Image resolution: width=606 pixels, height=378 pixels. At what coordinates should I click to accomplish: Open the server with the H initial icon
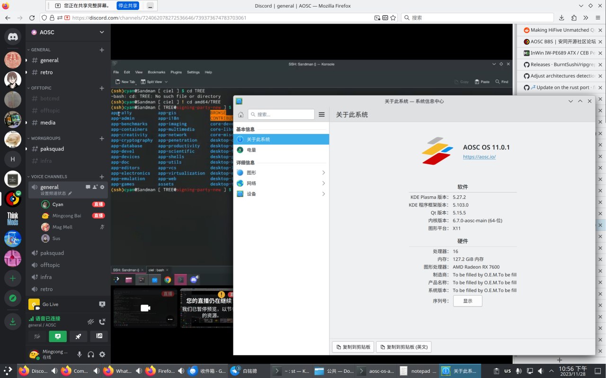pyautogui.click(x=13, y=159)
